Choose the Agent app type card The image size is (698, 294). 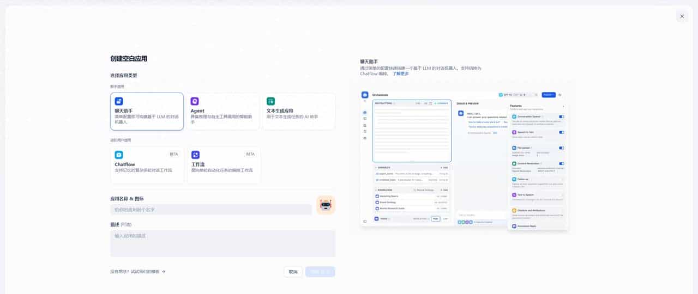222,111
